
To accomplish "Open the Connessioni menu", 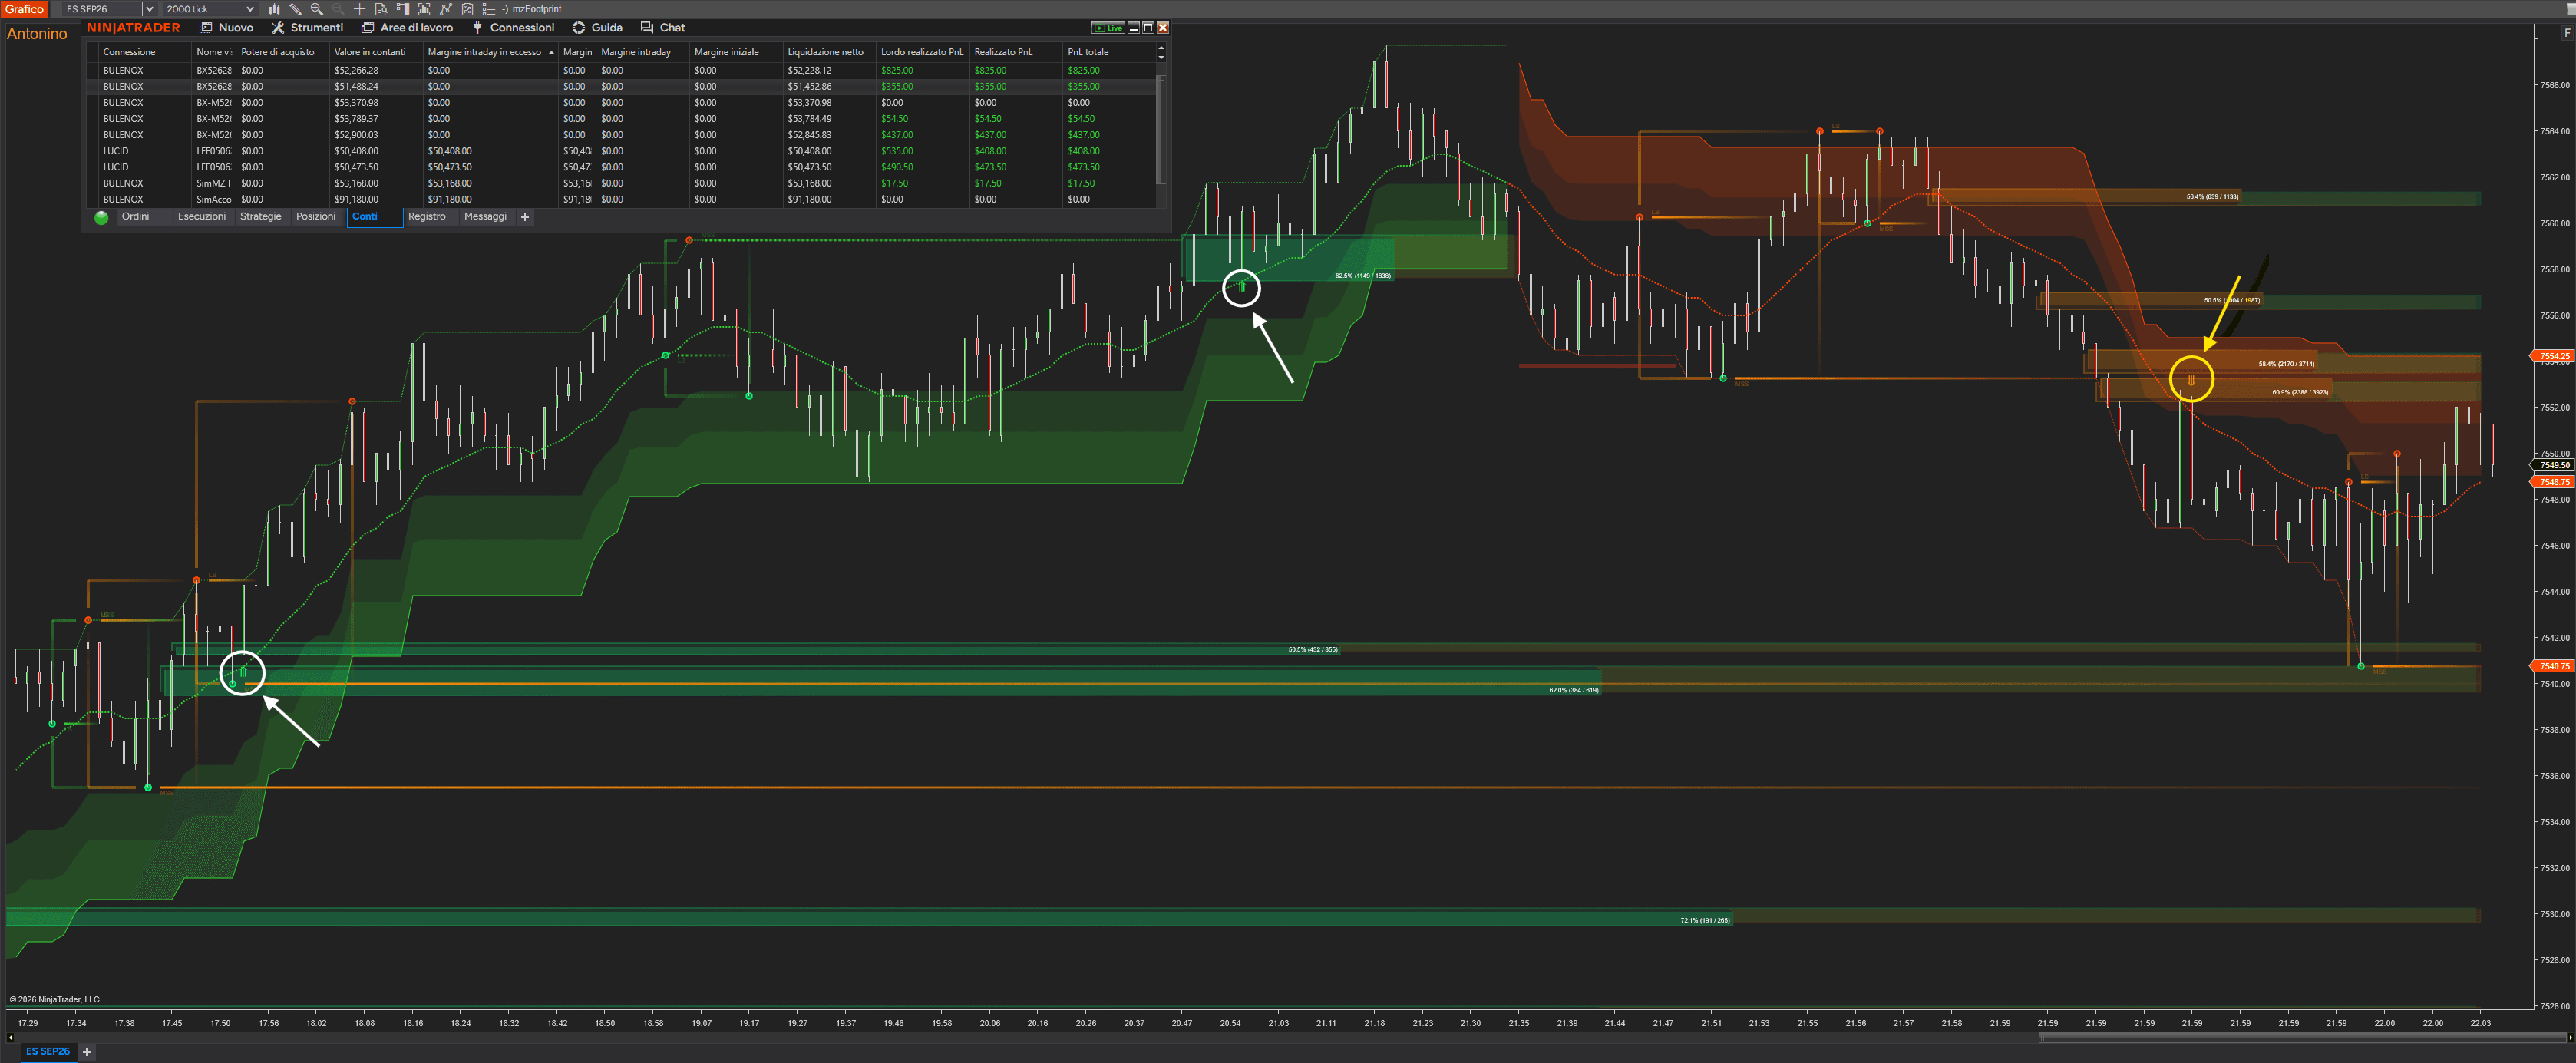I will [x=513, y=28].
